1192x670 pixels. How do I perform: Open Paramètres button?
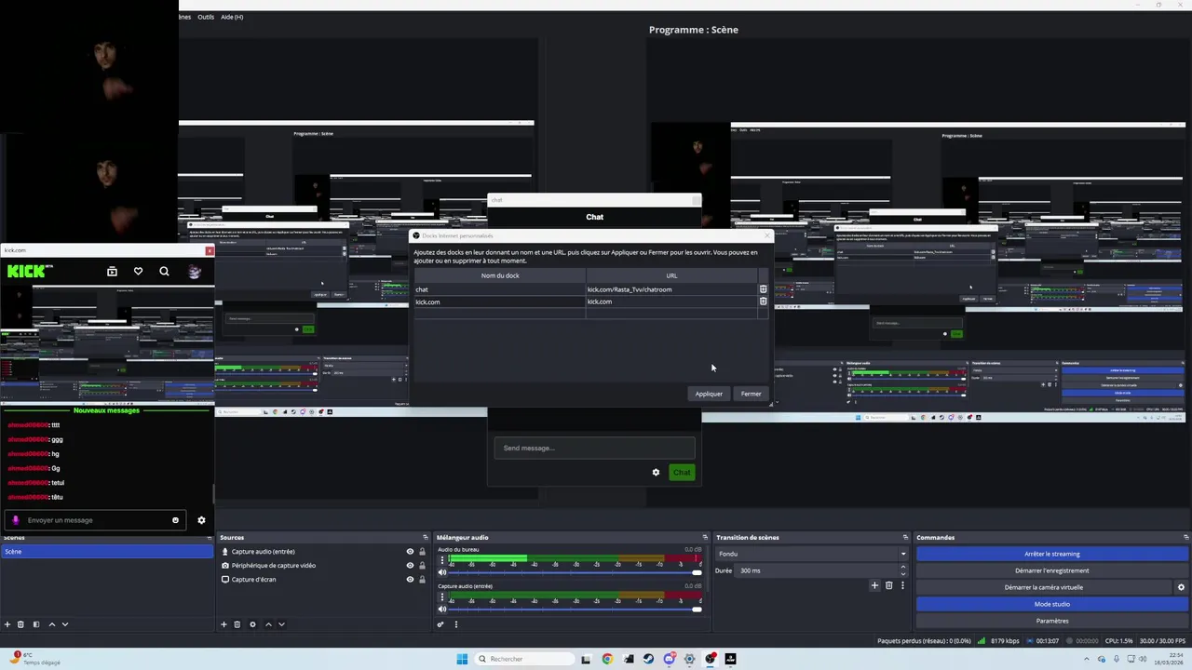pyautogui.click(x=1052, y=621)
